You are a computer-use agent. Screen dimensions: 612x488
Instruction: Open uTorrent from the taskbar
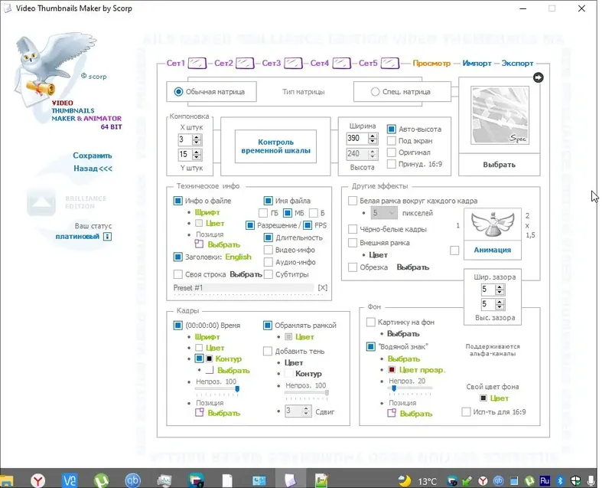click(102, 480)
